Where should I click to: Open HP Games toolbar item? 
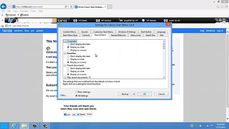[149, 20]
